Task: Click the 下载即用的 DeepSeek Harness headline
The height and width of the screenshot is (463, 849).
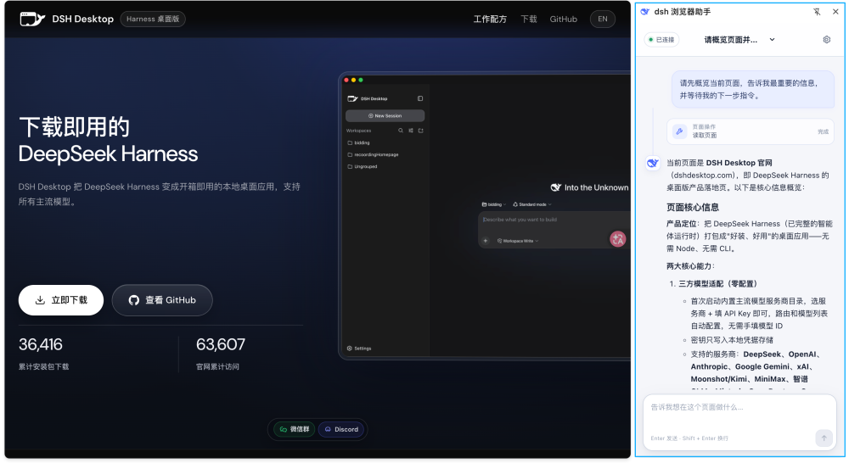Action: point(109,141)
